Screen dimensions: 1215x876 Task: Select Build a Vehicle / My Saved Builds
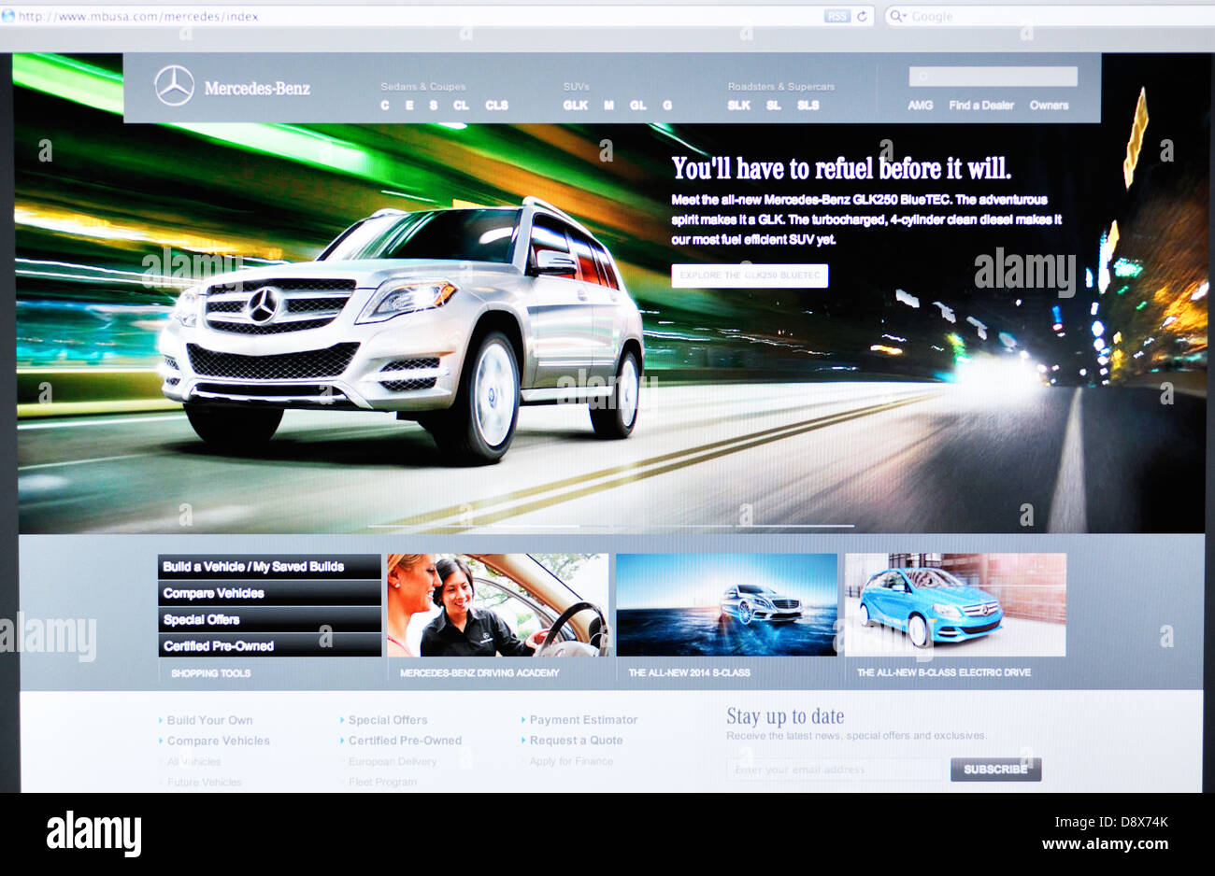point(269,567)
